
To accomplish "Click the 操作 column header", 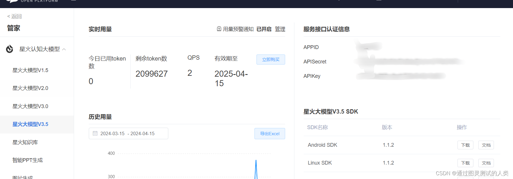I will [x=462, y=127].
